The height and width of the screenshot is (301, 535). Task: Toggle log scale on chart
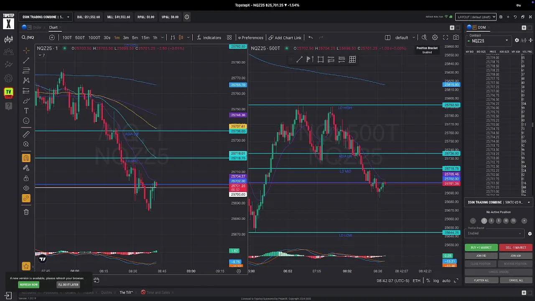tap(436, 281)
